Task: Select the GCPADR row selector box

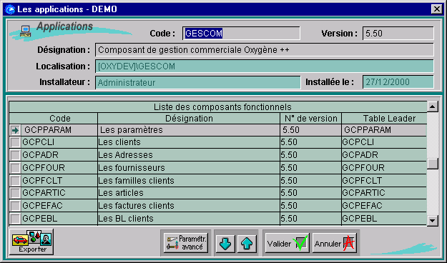Action: pyautogui.click(x=15, y=155)
